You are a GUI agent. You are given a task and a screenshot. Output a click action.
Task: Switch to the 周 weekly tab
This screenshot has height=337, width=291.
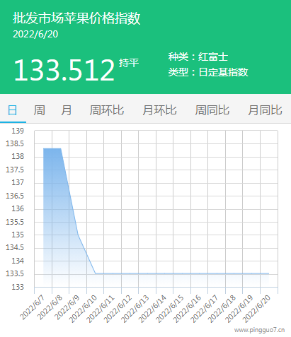tap(39, 110)
